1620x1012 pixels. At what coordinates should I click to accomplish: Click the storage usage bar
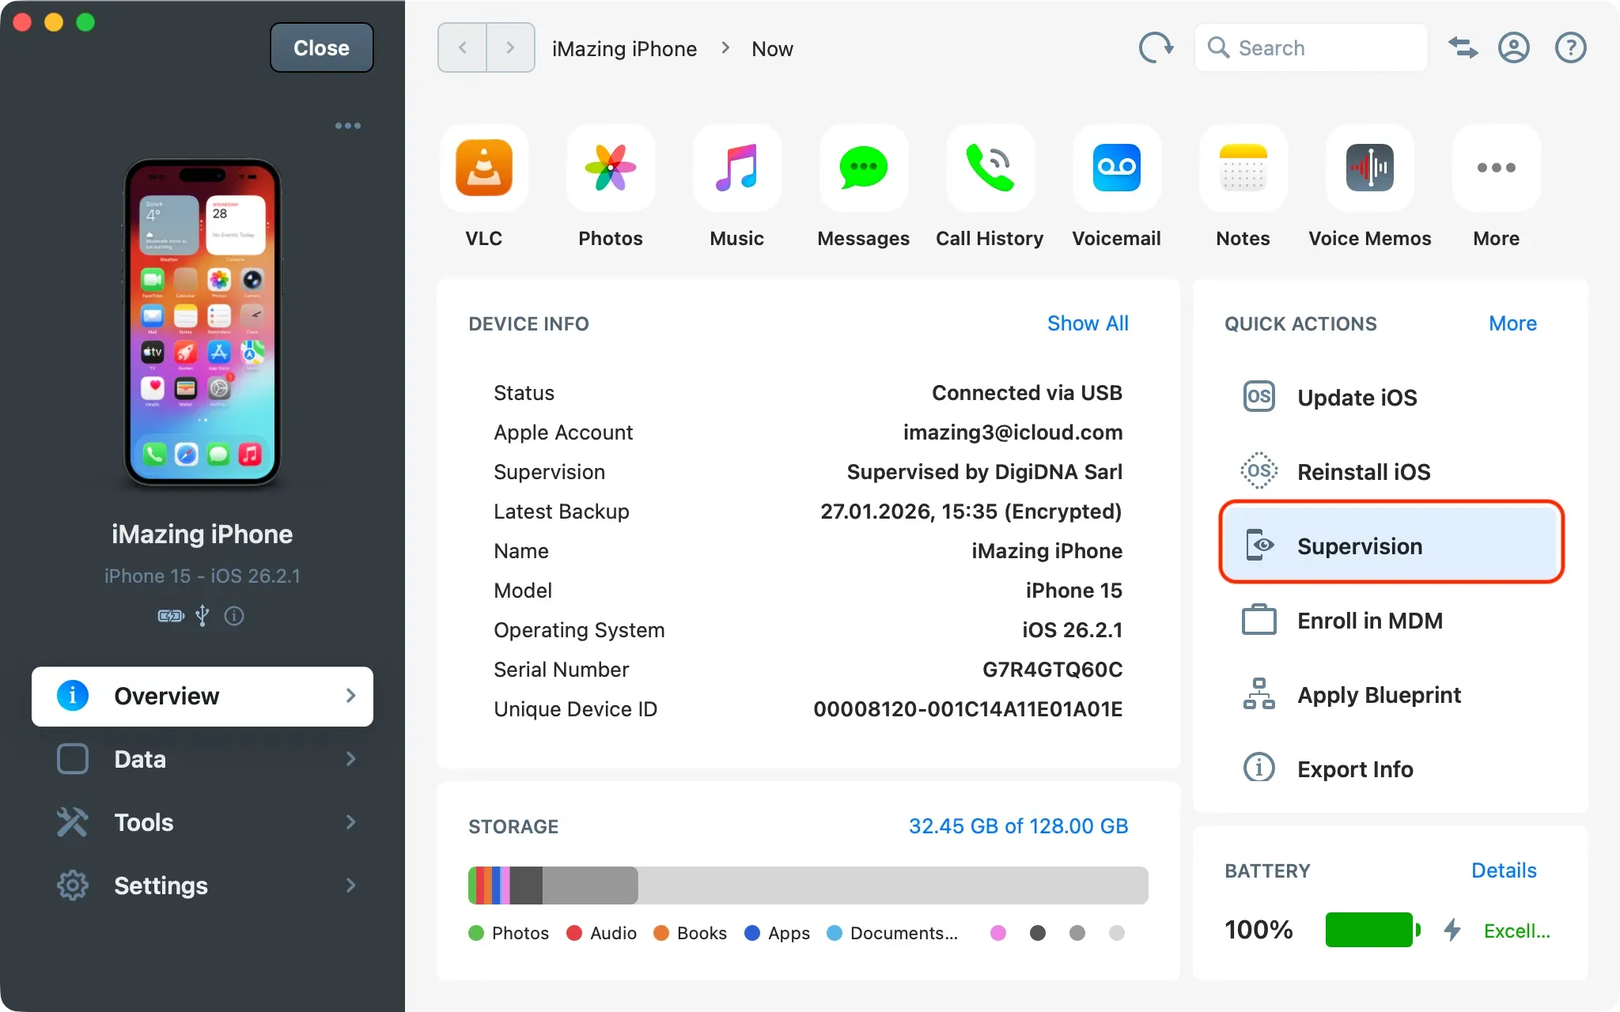pyautogui.click(x=808, y=885)
